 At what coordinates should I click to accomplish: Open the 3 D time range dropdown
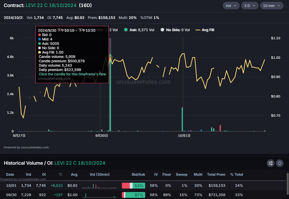click(x=250, y=6)
